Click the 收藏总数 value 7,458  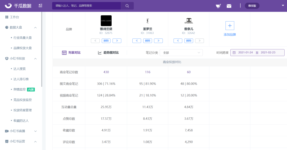189,130
